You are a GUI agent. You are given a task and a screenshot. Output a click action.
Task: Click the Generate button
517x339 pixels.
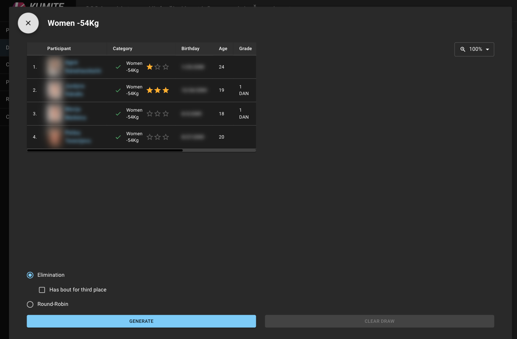pos(141,321)
